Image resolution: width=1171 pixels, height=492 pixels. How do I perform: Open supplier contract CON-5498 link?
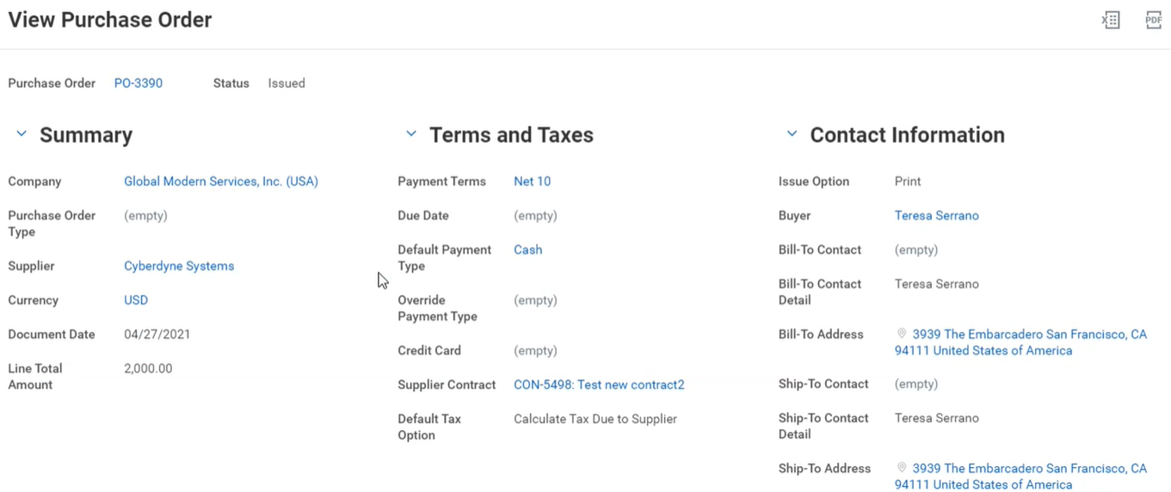[599, 384]
